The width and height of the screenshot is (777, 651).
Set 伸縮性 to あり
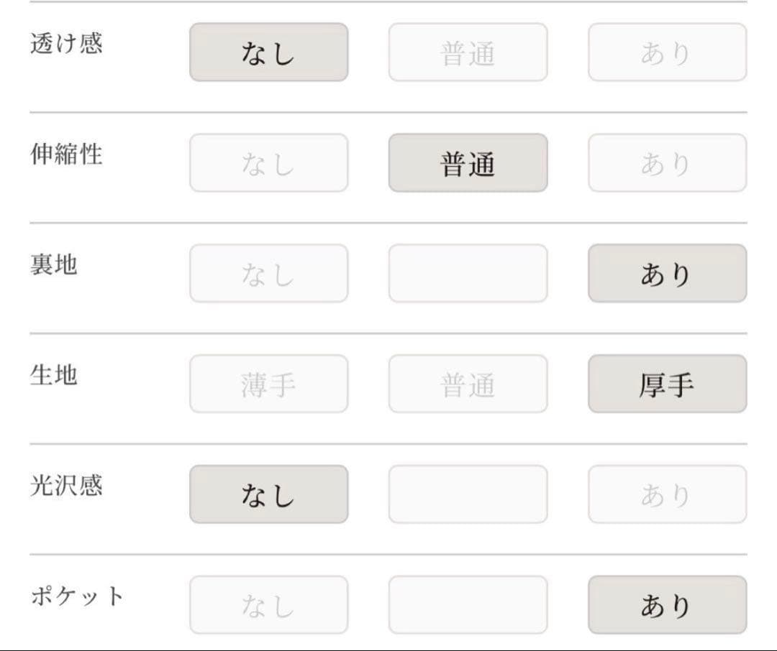667,163
